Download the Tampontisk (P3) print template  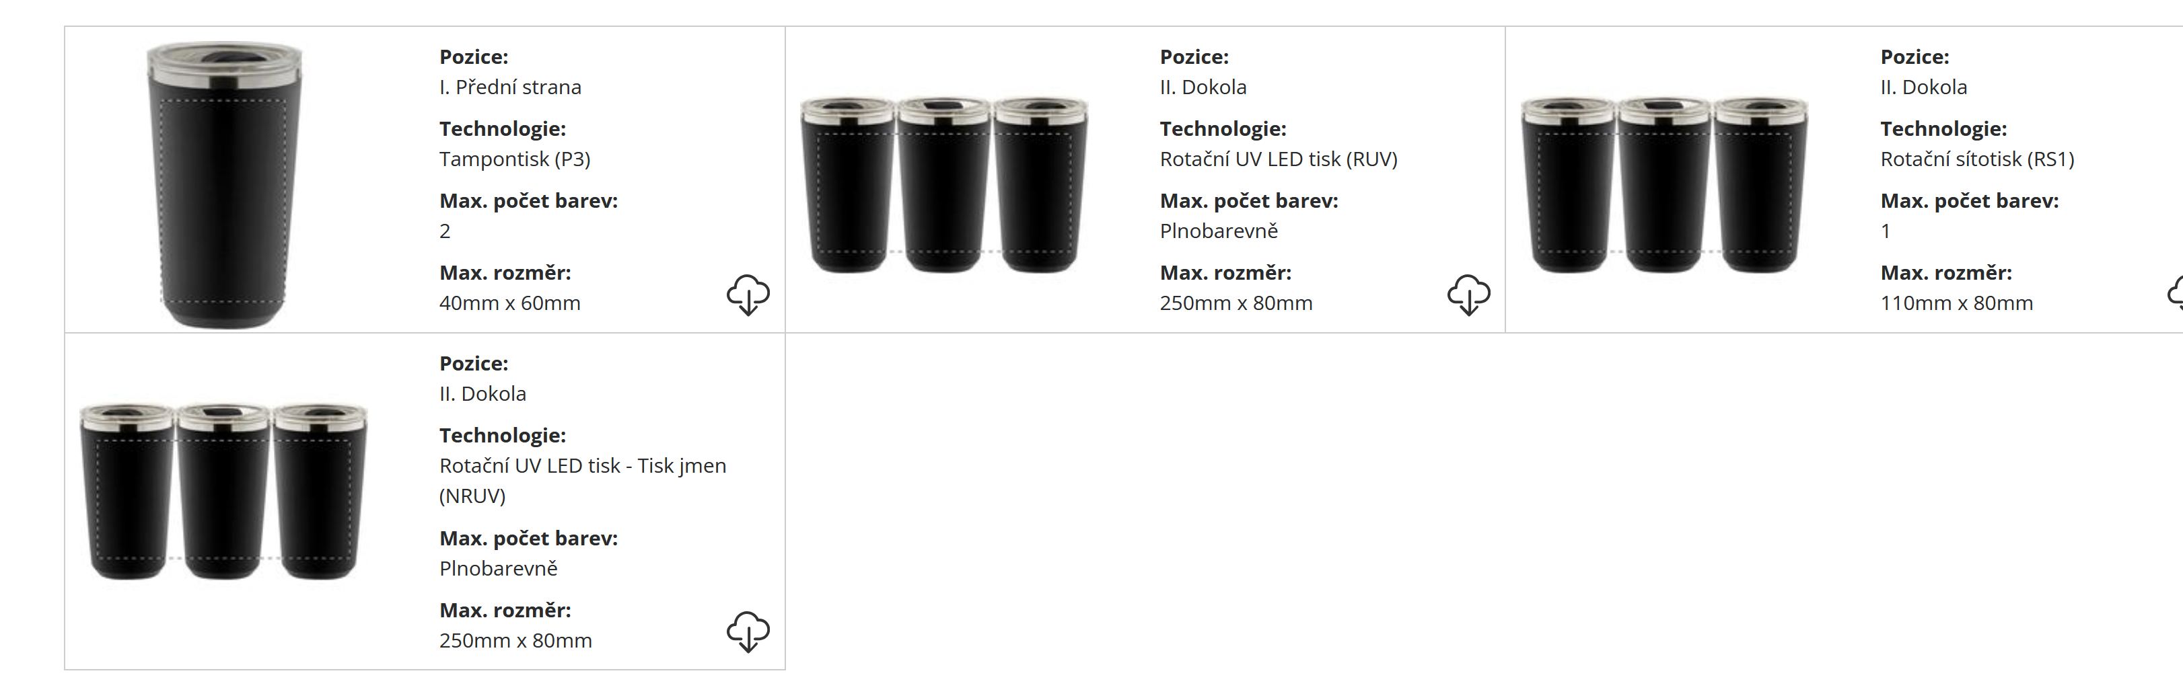(x=748, y=295)
